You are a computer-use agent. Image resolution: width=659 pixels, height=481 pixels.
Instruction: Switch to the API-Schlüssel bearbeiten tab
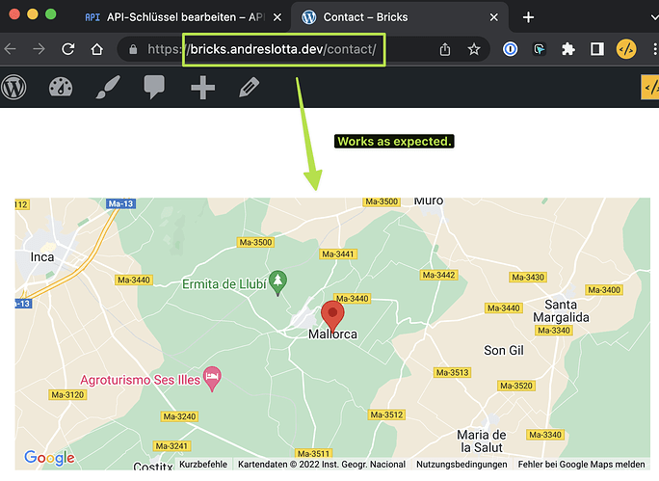(x=174, y=17)
